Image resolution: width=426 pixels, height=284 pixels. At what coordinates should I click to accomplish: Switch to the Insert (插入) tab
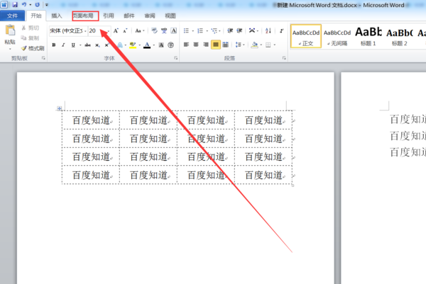tap(57, 16)
